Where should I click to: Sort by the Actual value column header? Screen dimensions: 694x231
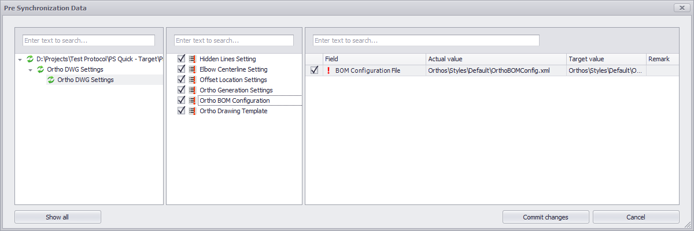pos(496,59)
